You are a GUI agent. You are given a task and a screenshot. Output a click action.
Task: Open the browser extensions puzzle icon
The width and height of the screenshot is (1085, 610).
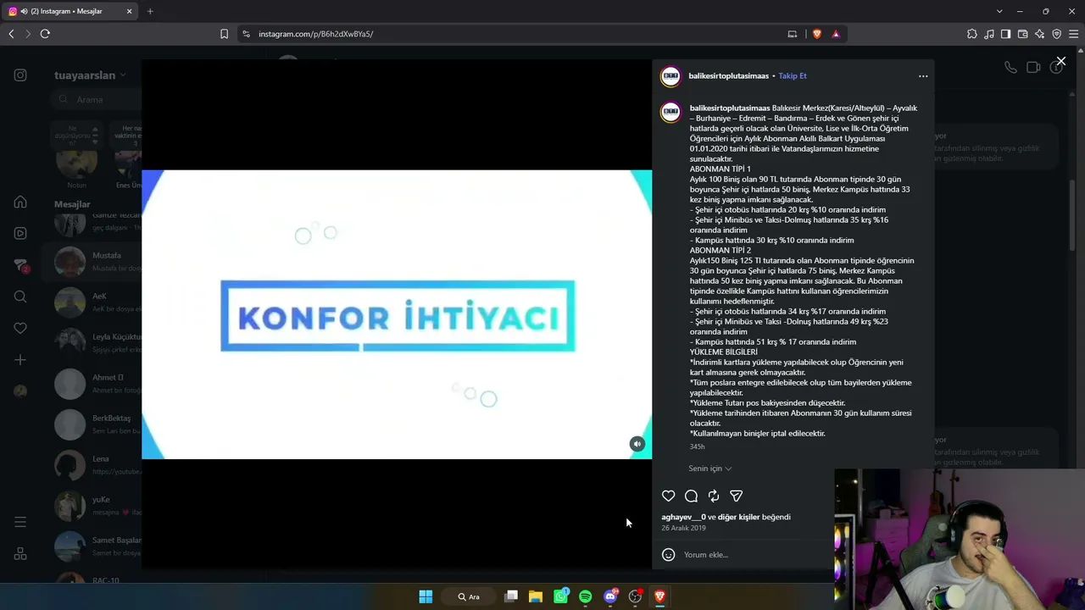point(971,34)
